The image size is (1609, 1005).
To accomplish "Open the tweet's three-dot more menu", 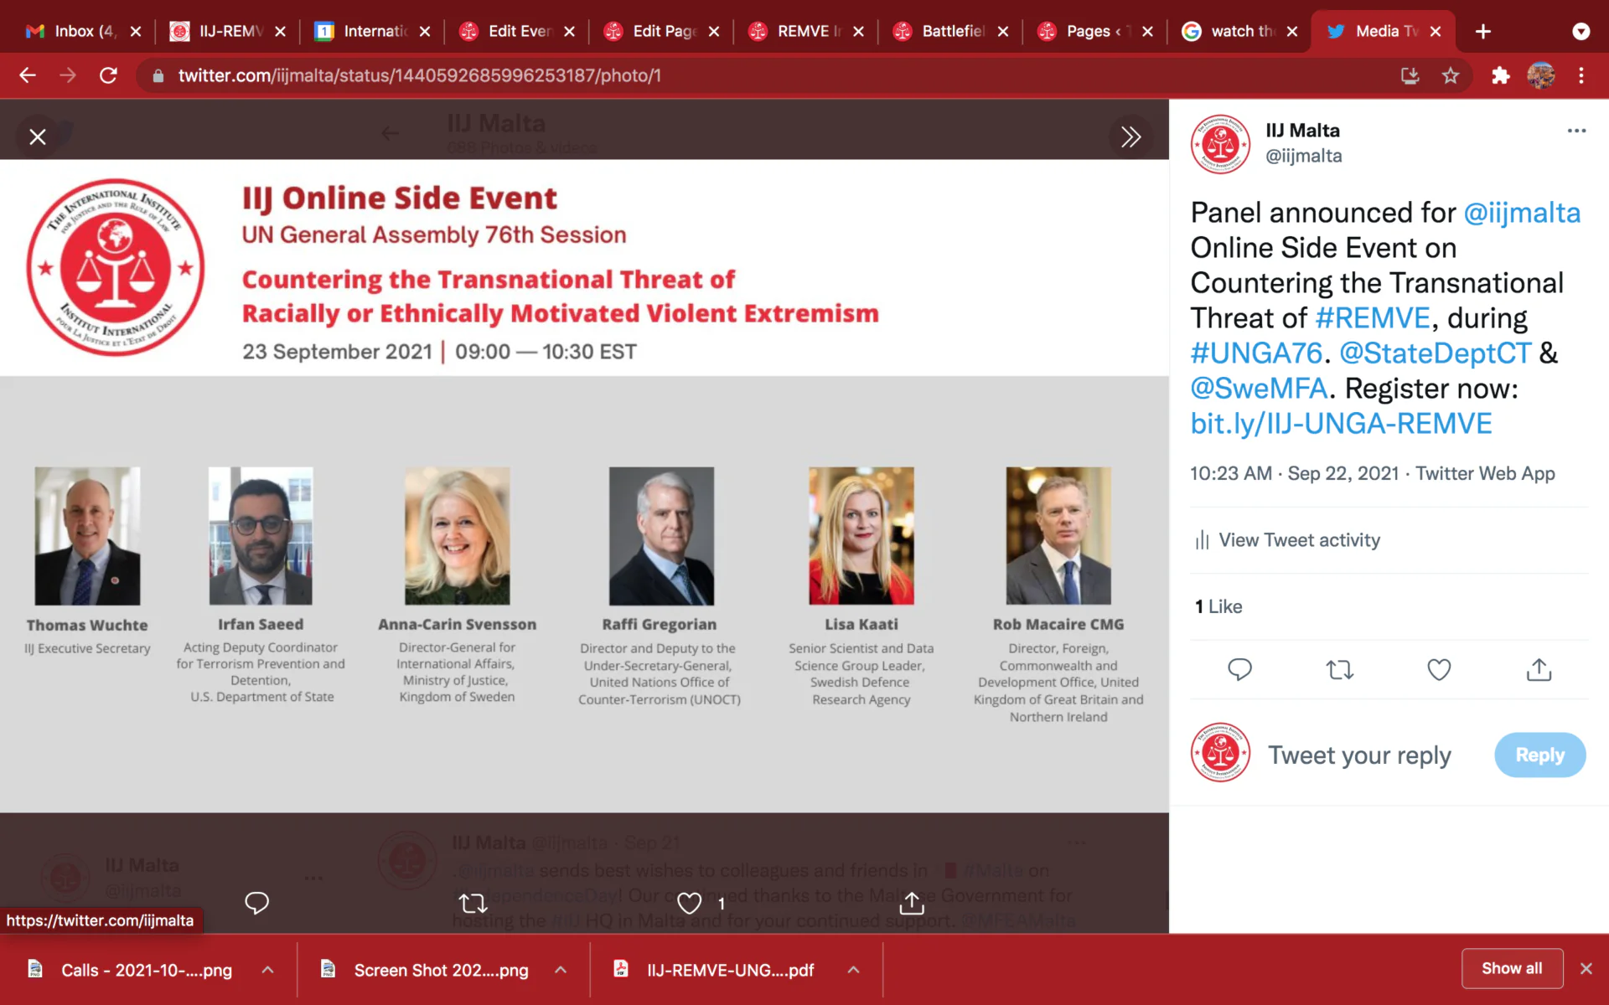I will [x=1576, y=131].
